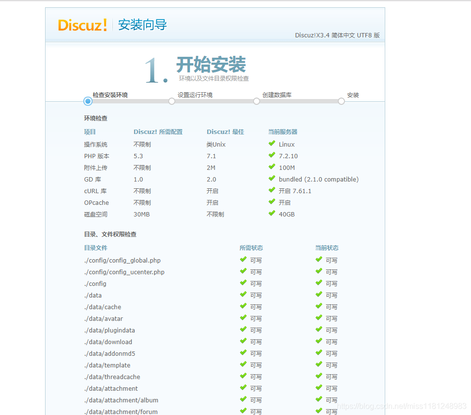This screenshot has width=471, height=415.
Task: Click 当前状态 check for ./data/template
Action: [319, 365]
